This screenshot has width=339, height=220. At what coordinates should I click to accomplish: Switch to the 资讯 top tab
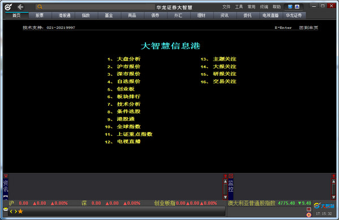coord(225,15)
